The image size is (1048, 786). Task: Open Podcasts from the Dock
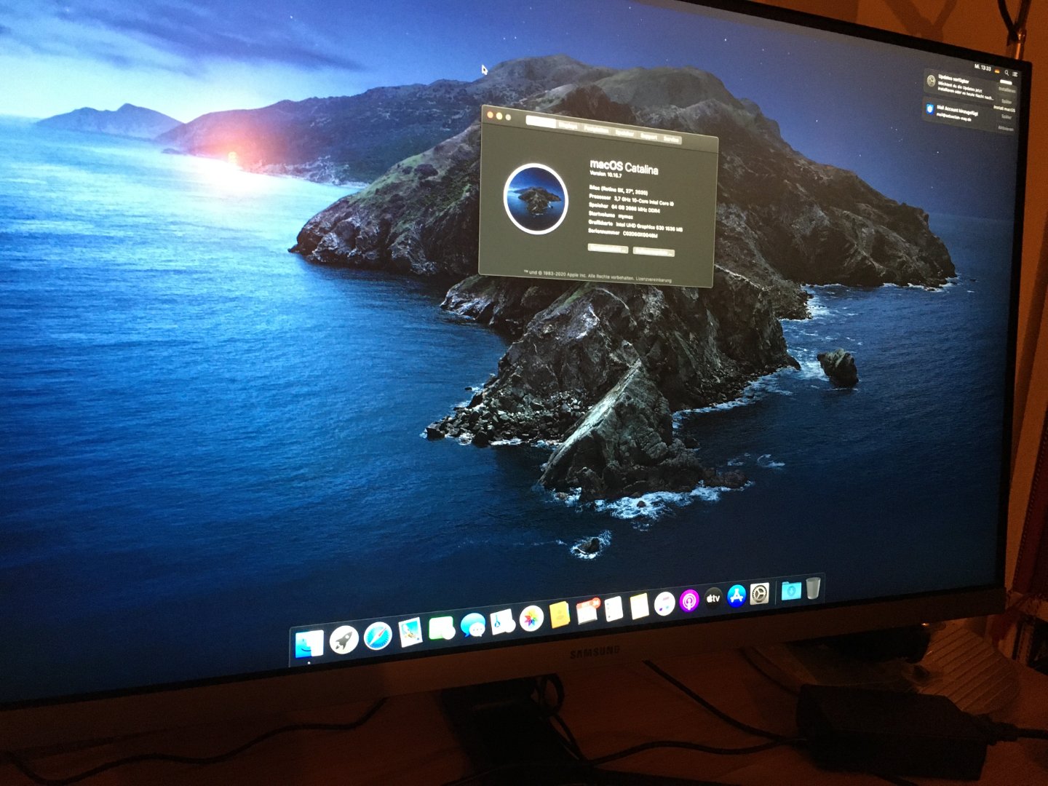(x=688, y=600)
